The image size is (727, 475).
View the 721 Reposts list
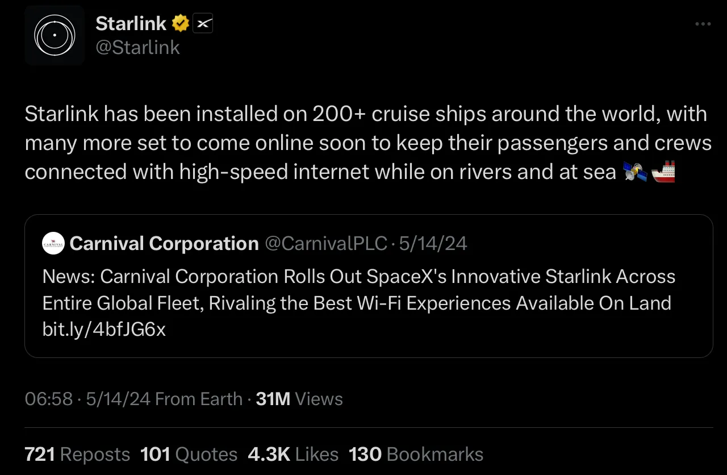77,454
